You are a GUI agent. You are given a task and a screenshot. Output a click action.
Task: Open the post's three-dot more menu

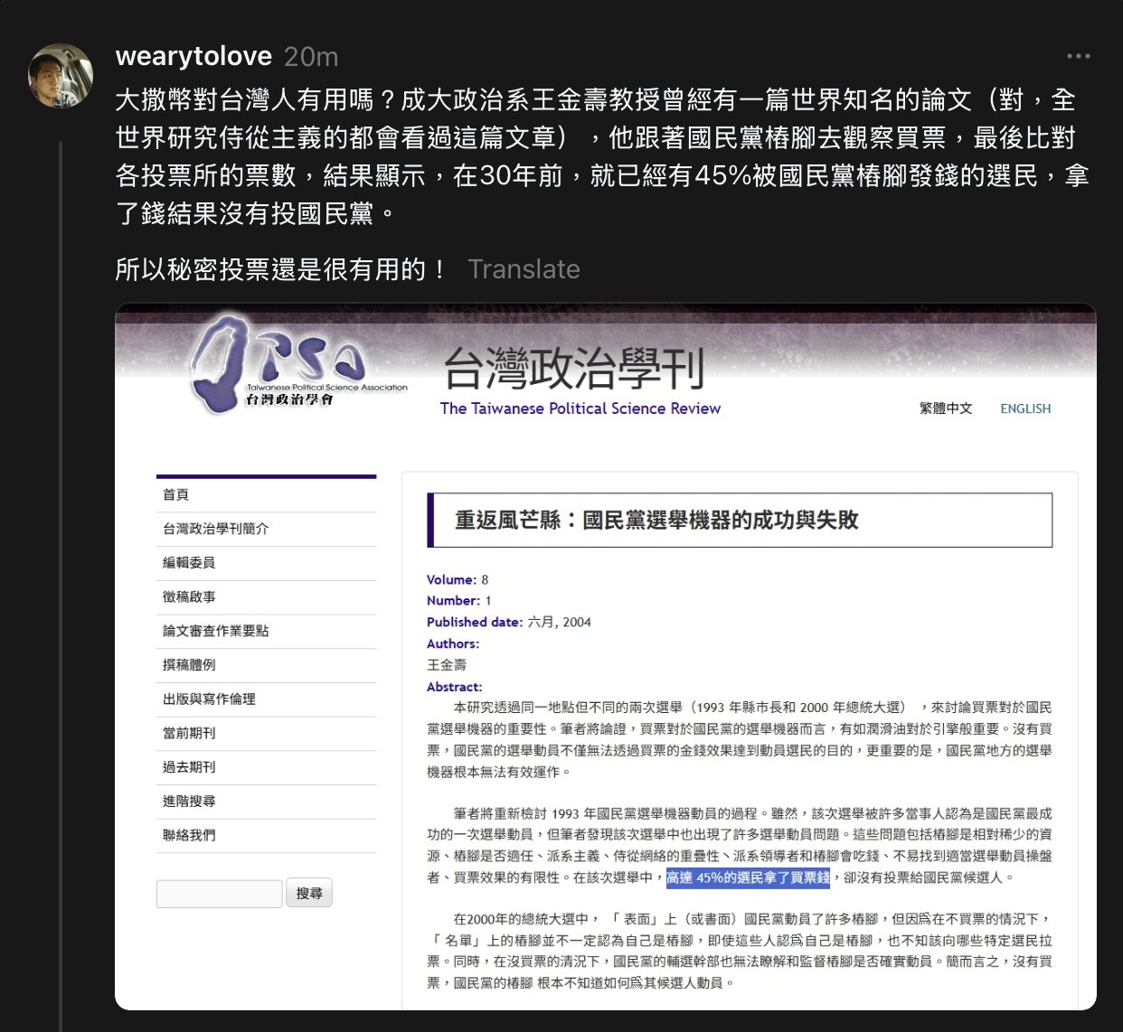(x=1078, y=56)
